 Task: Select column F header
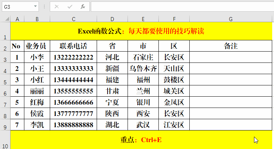(x=174, y=19)
